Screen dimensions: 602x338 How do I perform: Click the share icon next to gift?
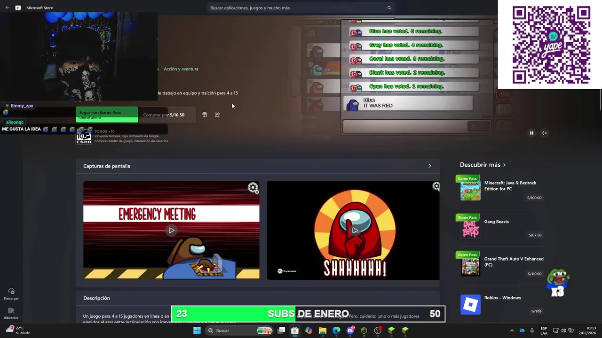click(x=217, y=115)
